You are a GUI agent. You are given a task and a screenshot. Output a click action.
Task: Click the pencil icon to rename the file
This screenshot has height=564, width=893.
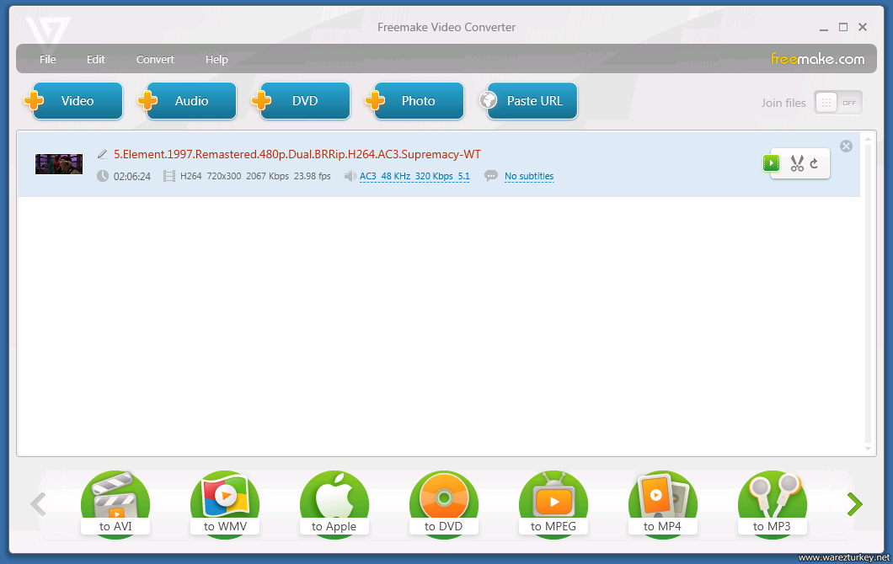[103, 154]
